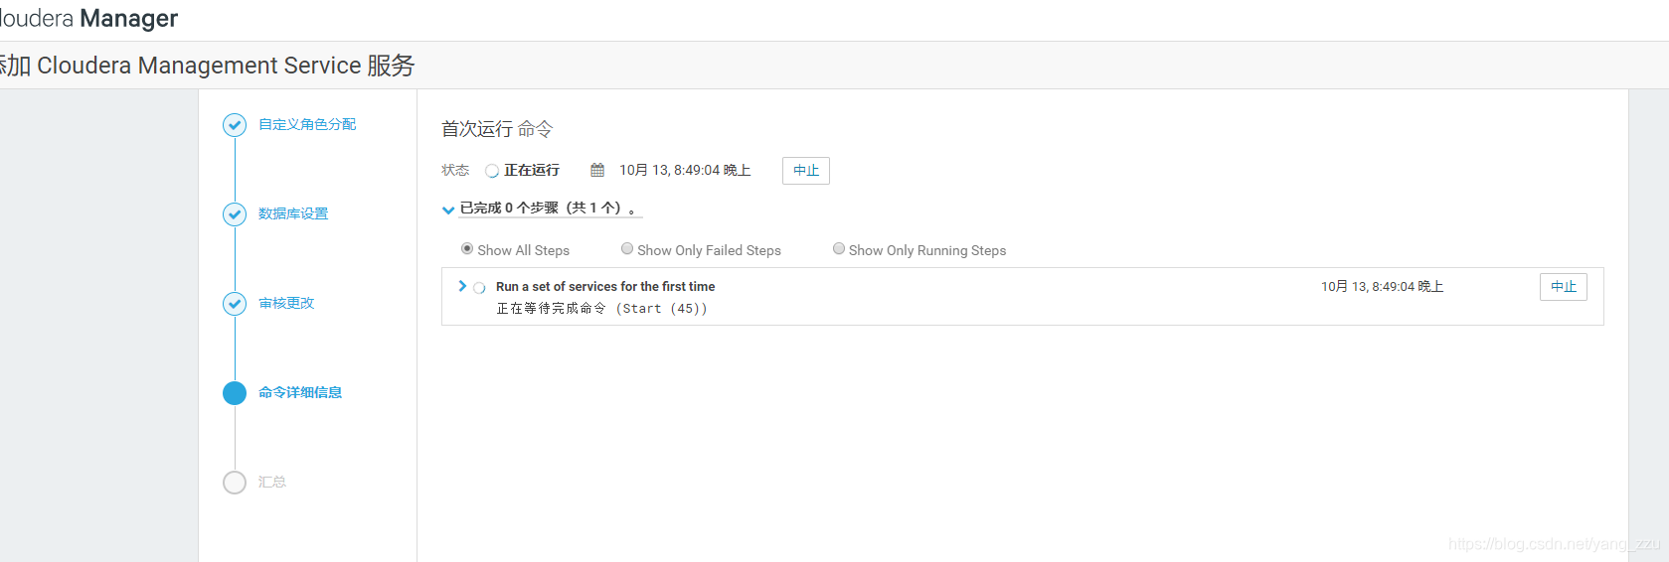Click spinner icon in Run a set of services row
The image size is (1669, 562).
tap(479, 288)
